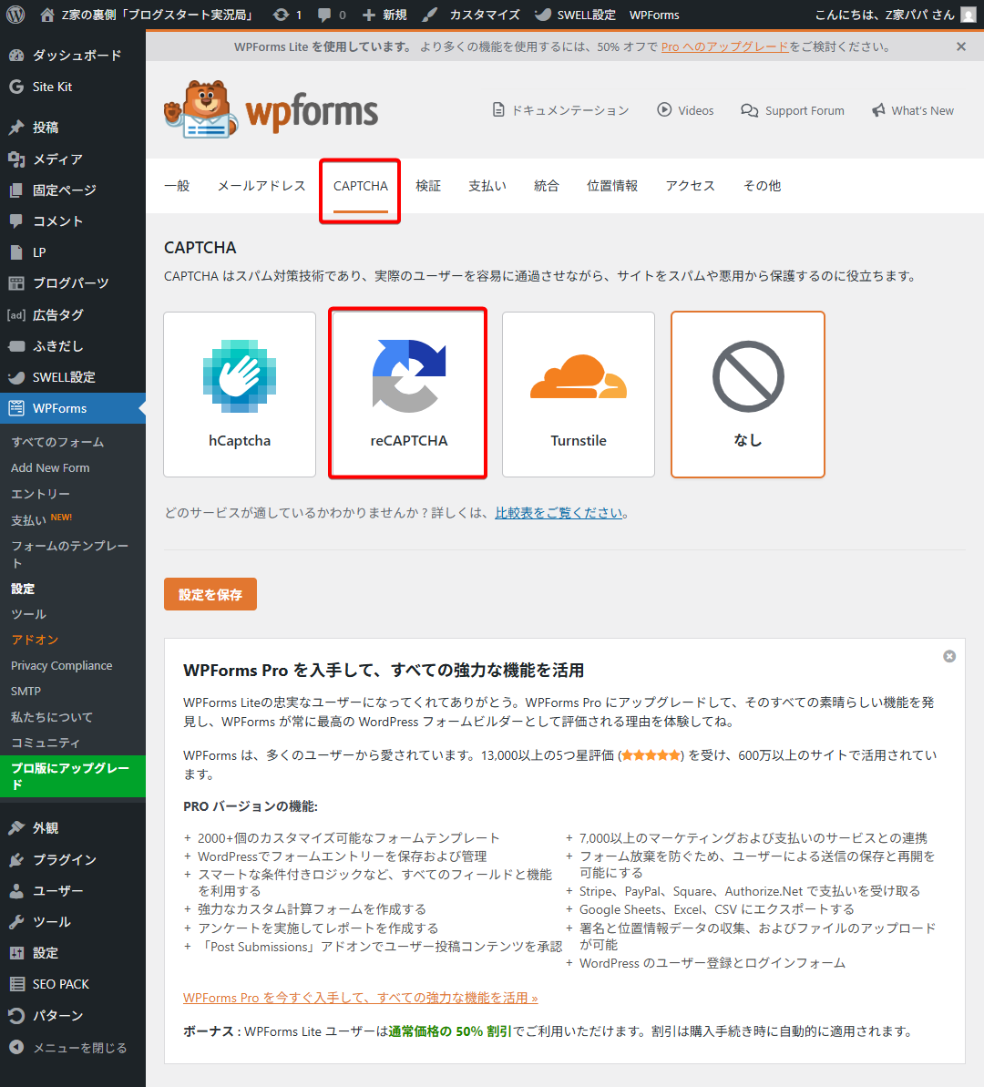The image size is (984, 1087).
Task: Open What's New announcements
Action: pyautogui.click(x=913, y=110)
